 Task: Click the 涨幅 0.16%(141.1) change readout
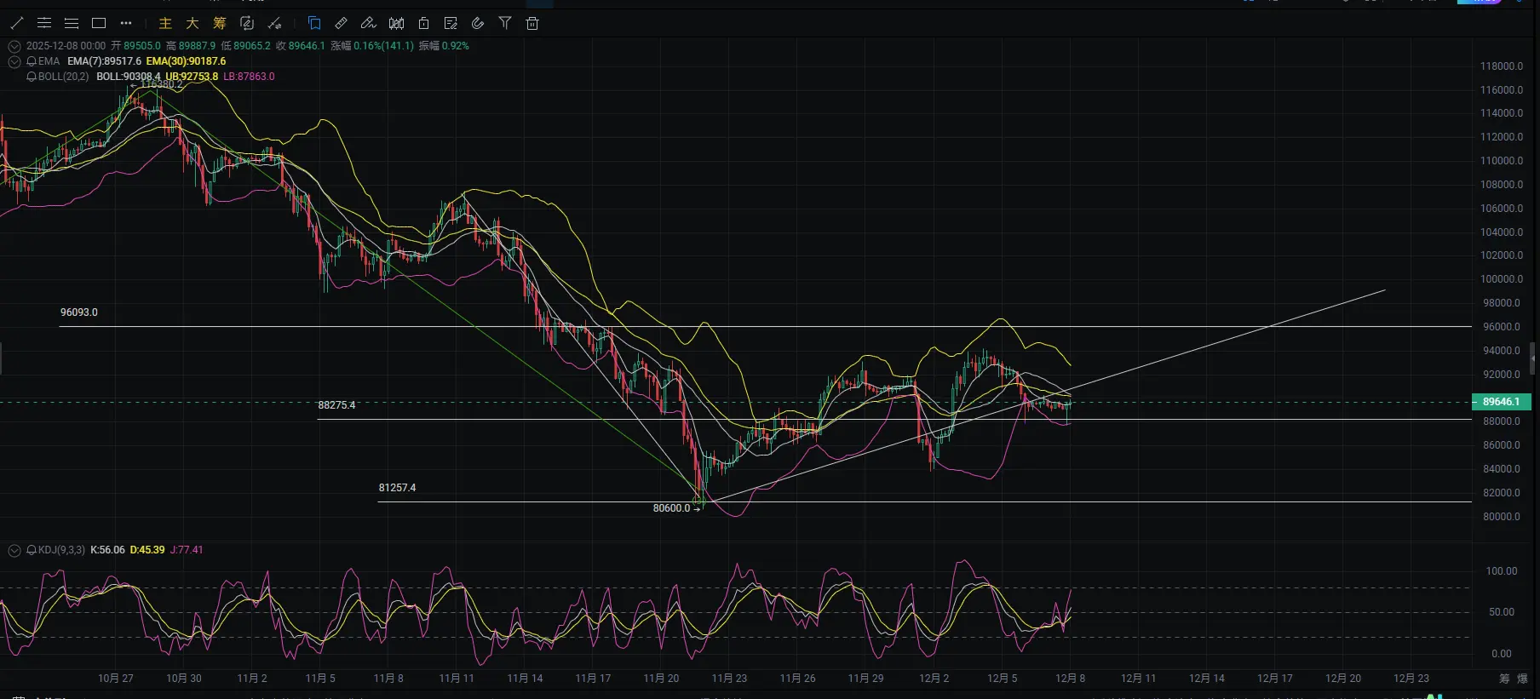(372, 46)
